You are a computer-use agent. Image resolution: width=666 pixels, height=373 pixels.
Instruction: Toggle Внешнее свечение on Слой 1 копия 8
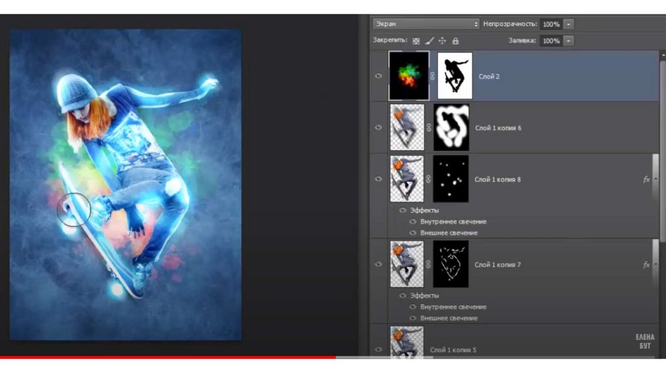pyautogui.click(x=412, y=233)
